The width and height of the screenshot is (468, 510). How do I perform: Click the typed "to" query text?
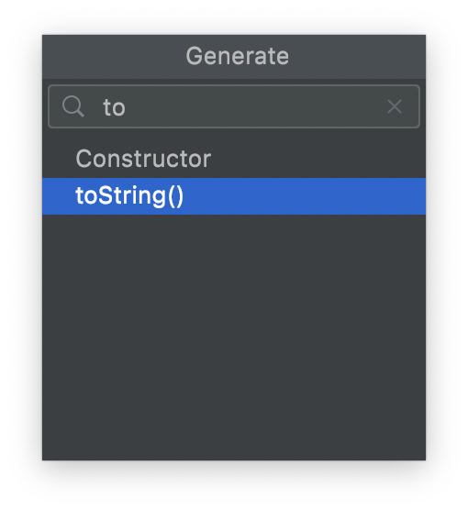pyautogui.click(x=114, y=107)
